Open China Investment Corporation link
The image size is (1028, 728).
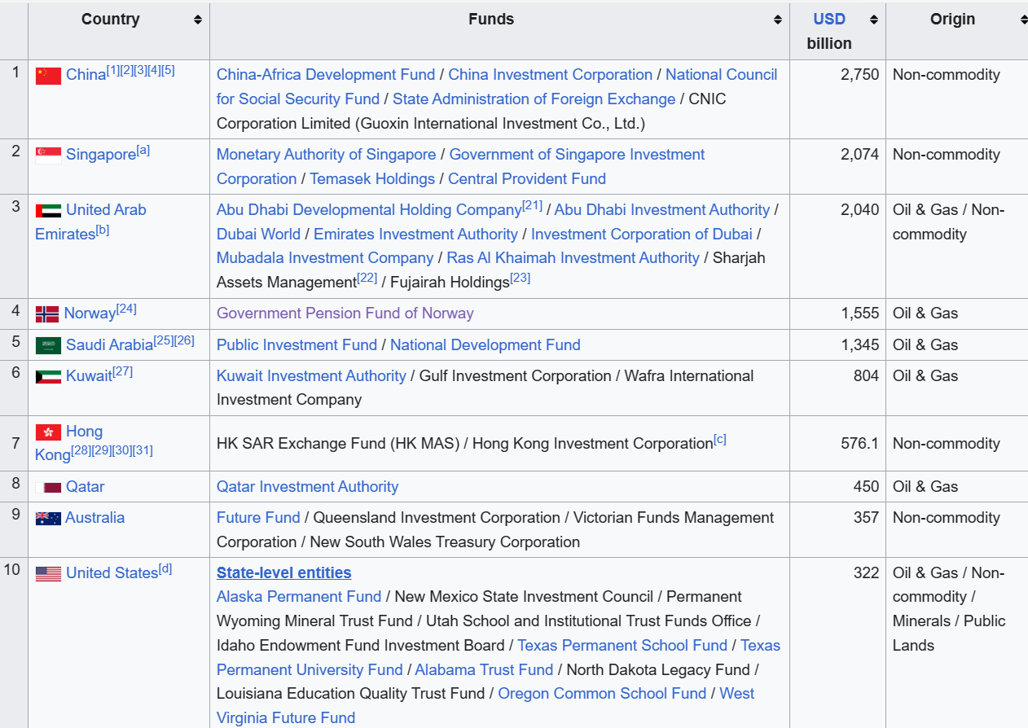[550, 75]
